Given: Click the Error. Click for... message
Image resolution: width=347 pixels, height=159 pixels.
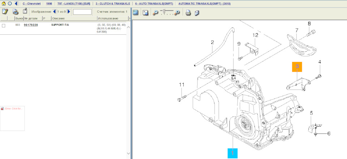Looking at the screenshot, I should tap(14, 109).
